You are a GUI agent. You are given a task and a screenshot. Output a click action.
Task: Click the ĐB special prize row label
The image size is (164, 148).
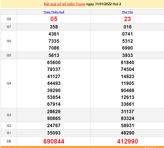click(x=9, y=141)
